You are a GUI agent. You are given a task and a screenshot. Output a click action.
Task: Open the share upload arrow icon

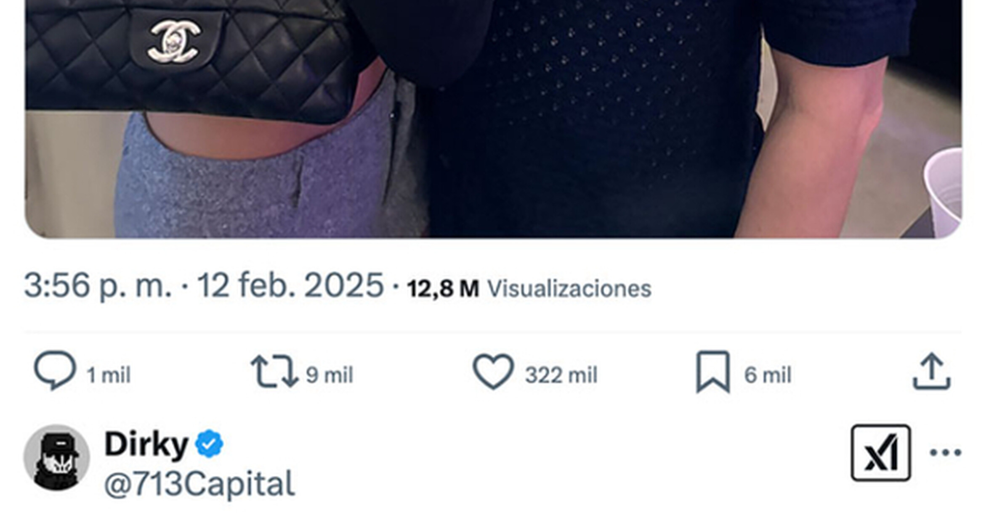point(931,371)
